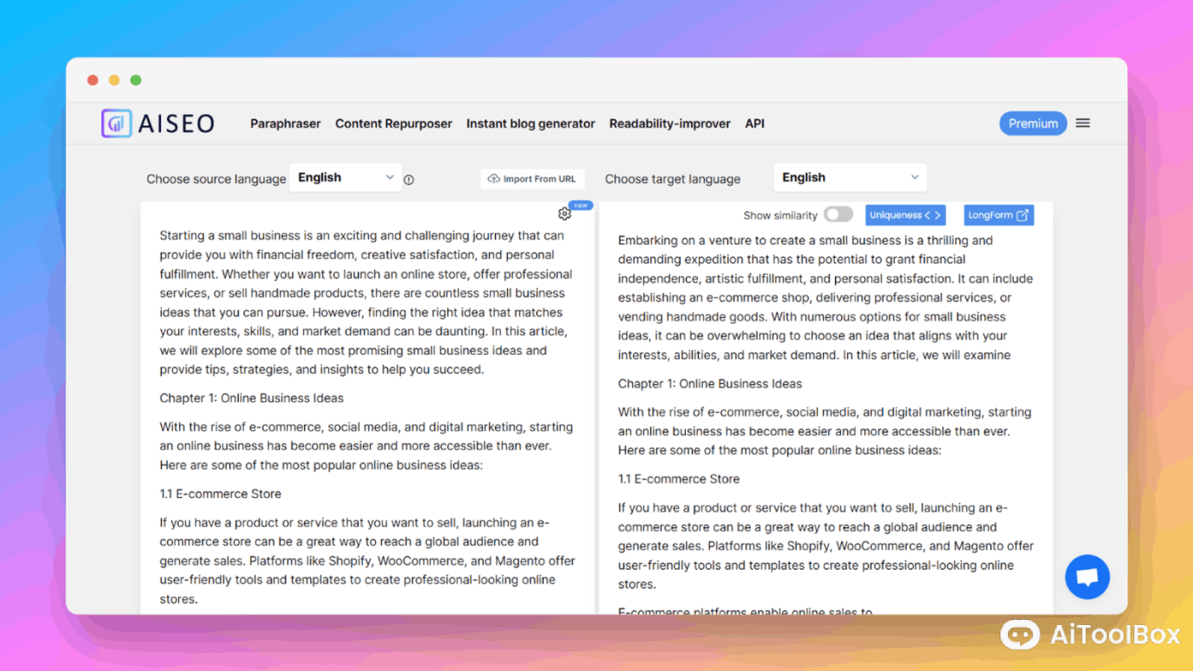
Task: Open Instant blog generator page
Action: (x=530, y=123)
